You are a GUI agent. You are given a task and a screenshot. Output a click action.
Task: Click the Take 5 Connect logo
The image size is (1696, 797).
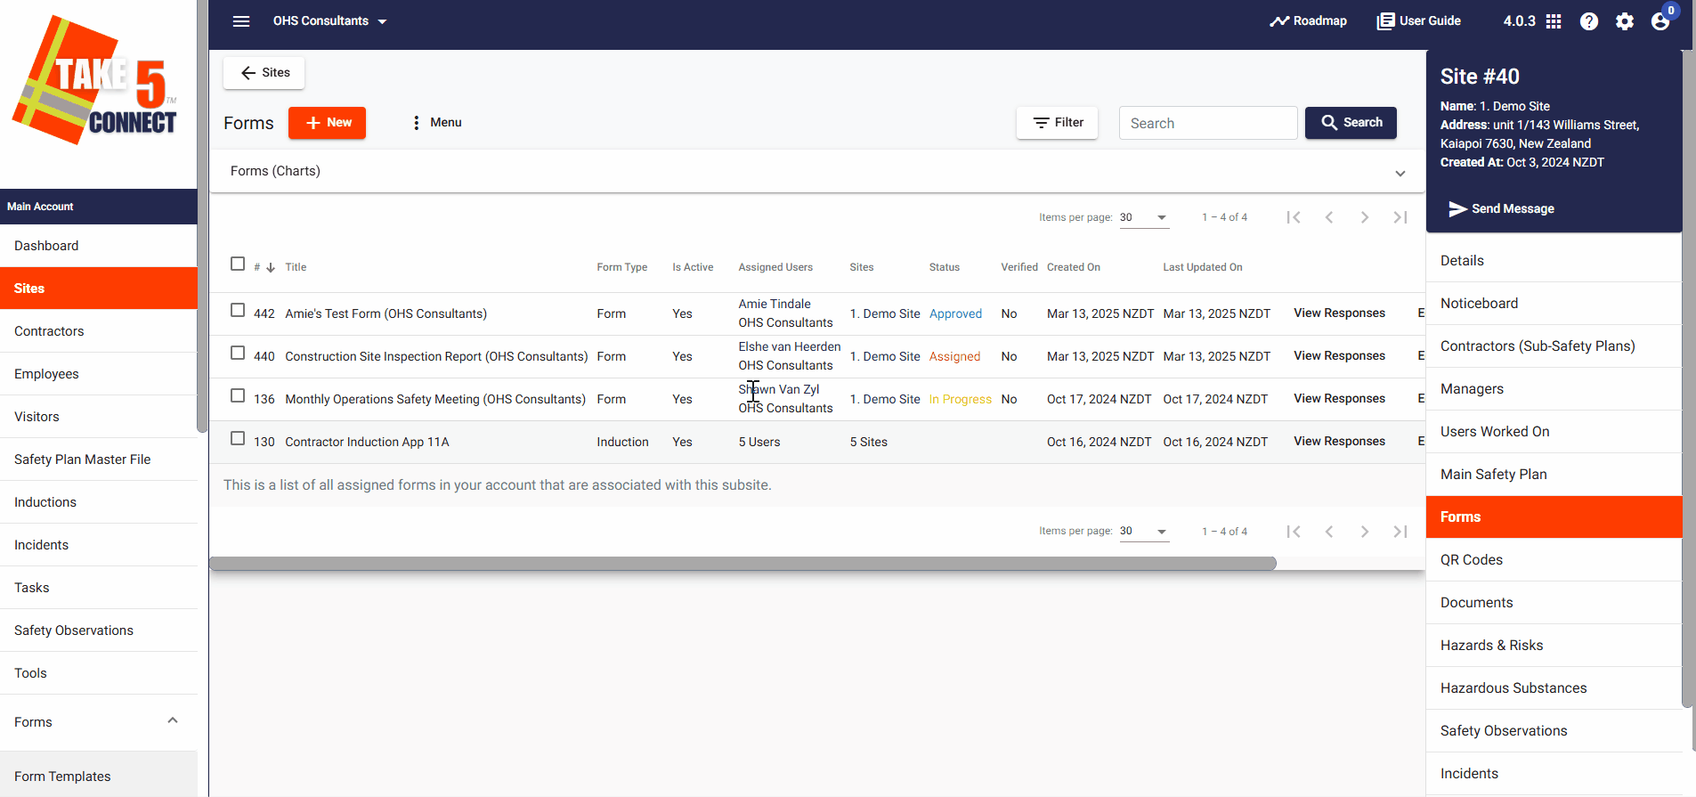click(95, 82)
